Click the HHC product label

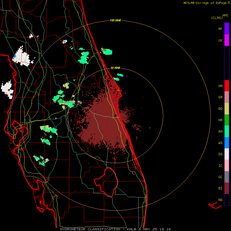(x=226, y=15)
